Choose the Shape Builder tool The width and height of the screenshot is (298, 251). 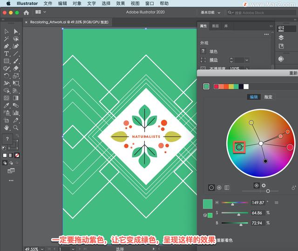tap(6, 91)
